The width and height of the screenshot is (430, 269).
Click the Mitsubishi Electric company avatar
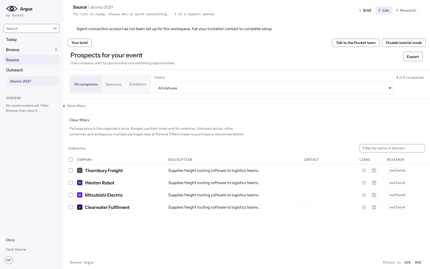point(80,195)
